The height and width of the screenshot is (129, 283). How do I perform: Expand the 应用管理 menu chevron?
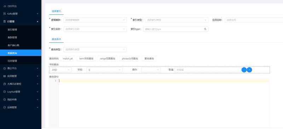[x=37, y=76]
